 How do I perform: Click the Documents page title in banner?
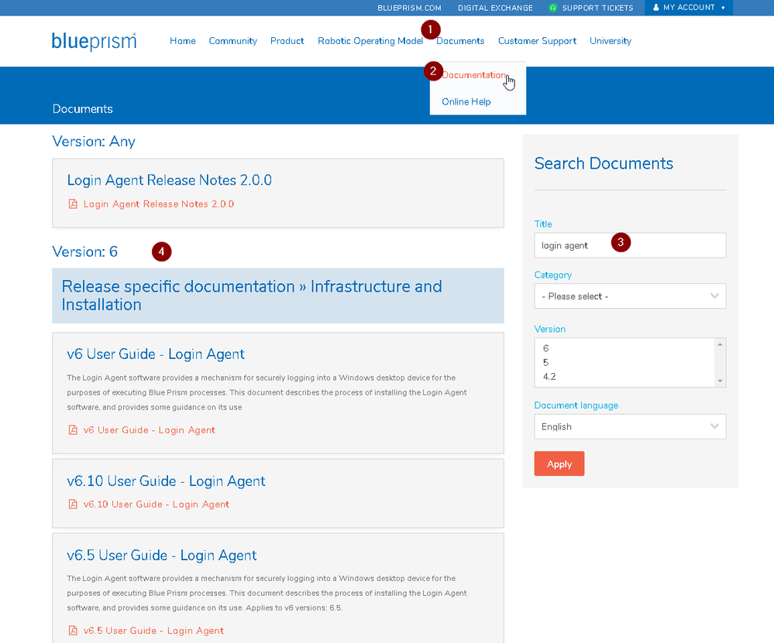(83, 109)
